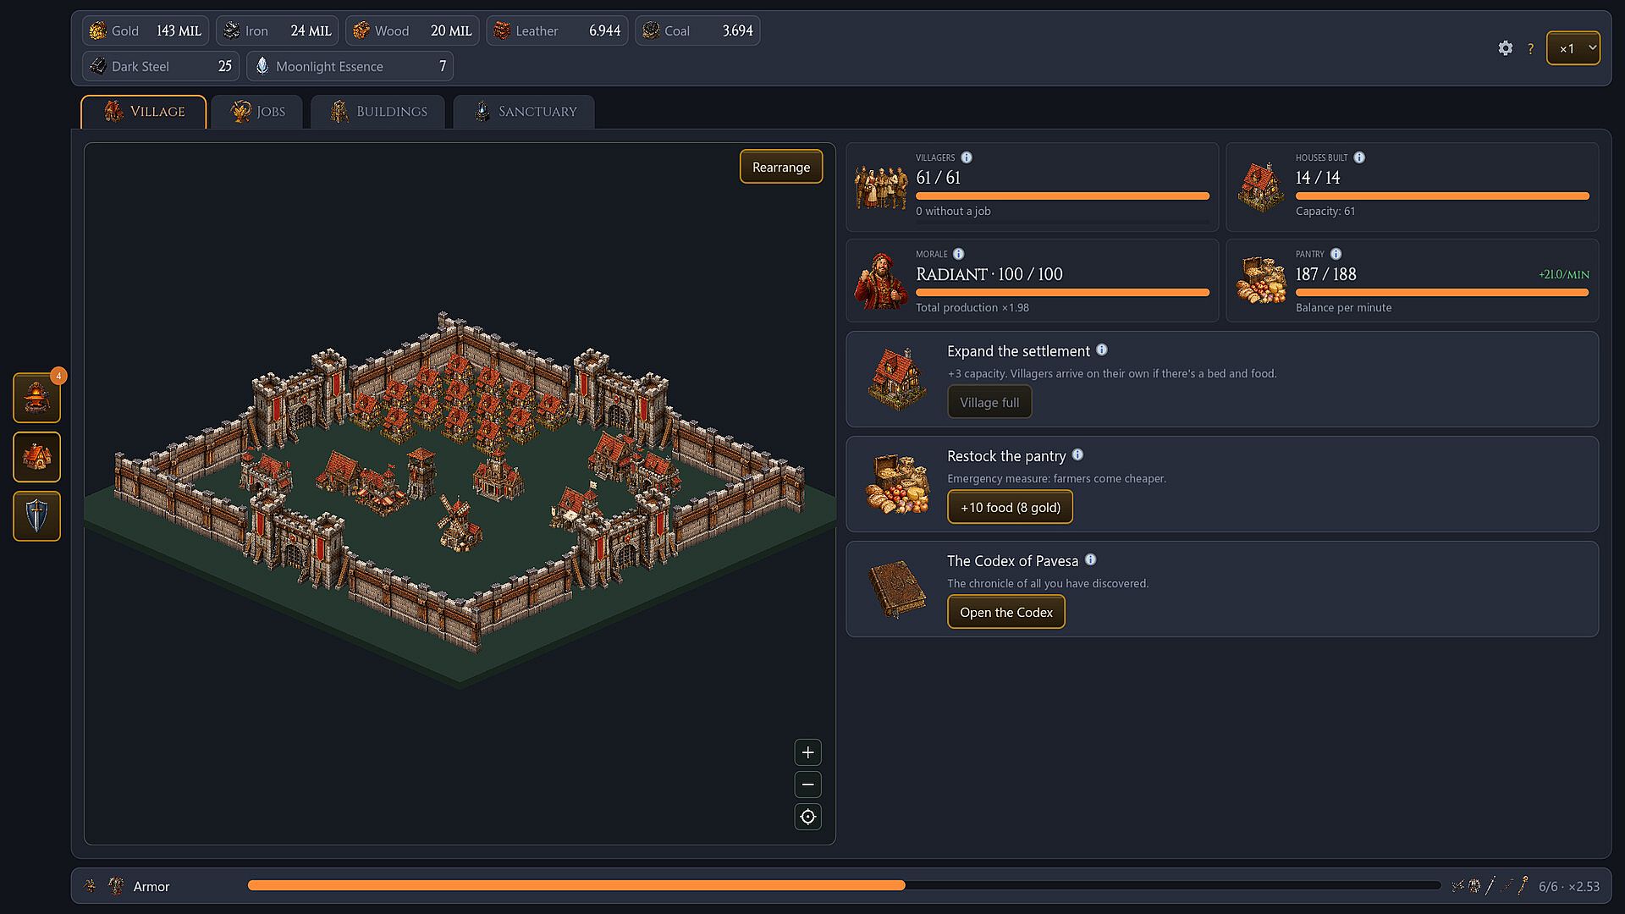Click the golden staff icon in bottom bar
The image size is (1625, 914).
[1523, 886]
